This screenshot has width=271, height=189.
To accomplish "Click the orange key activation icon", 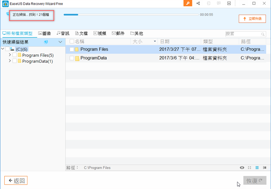I will [x=188, y=3].
